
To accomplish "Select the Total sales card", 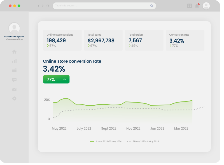I will (103, 40).
